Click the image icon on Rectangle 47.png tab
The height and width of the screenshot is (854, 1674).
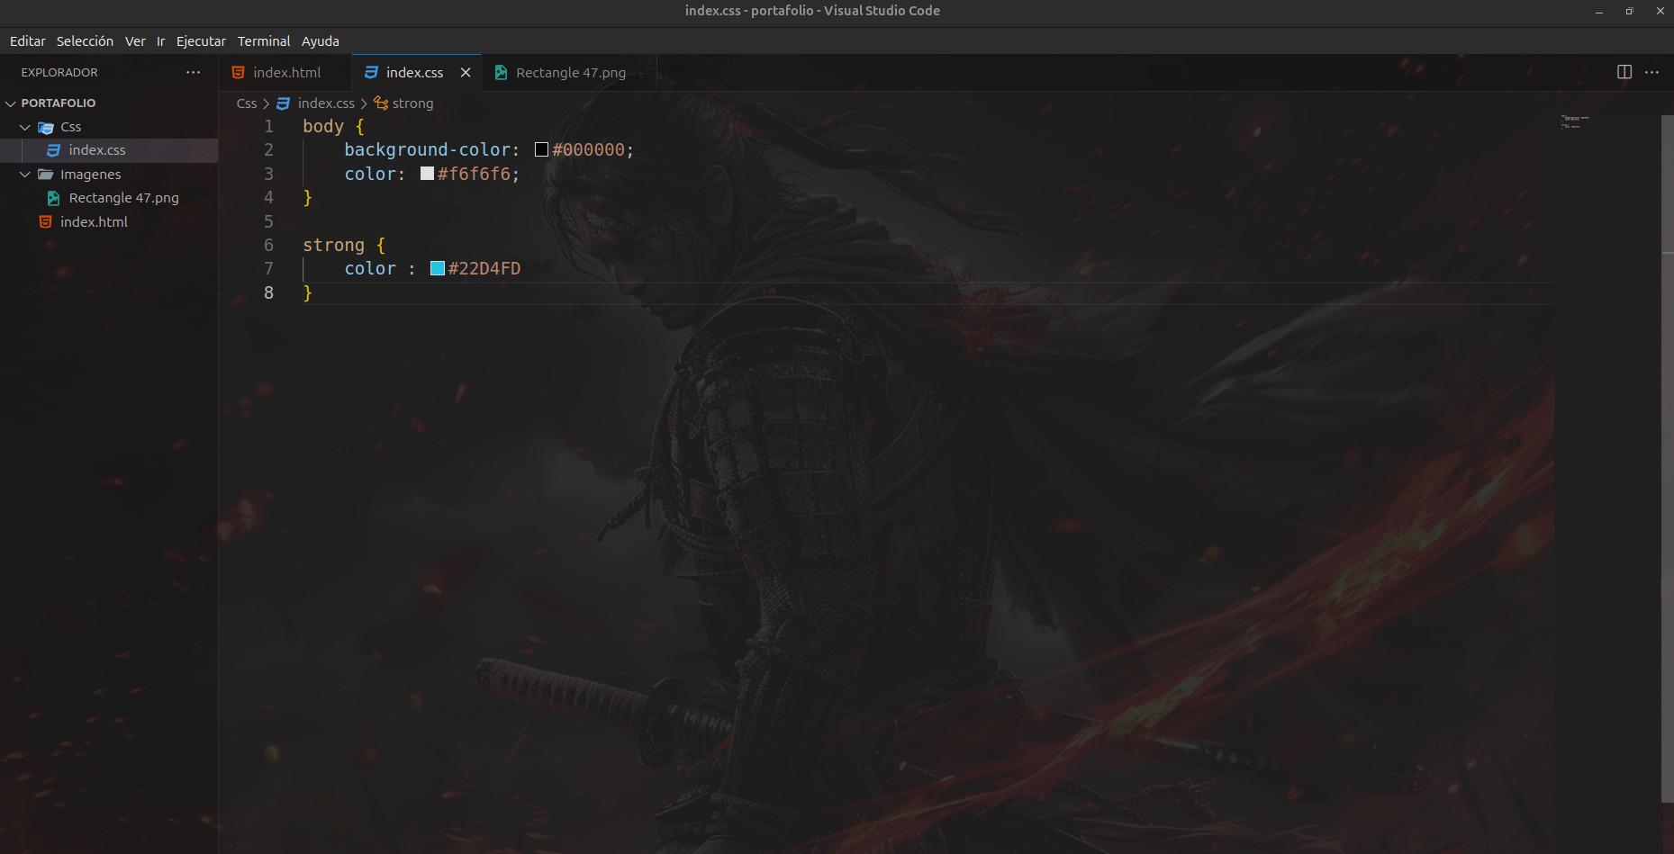pyautogui.click(x=501, y=73)
